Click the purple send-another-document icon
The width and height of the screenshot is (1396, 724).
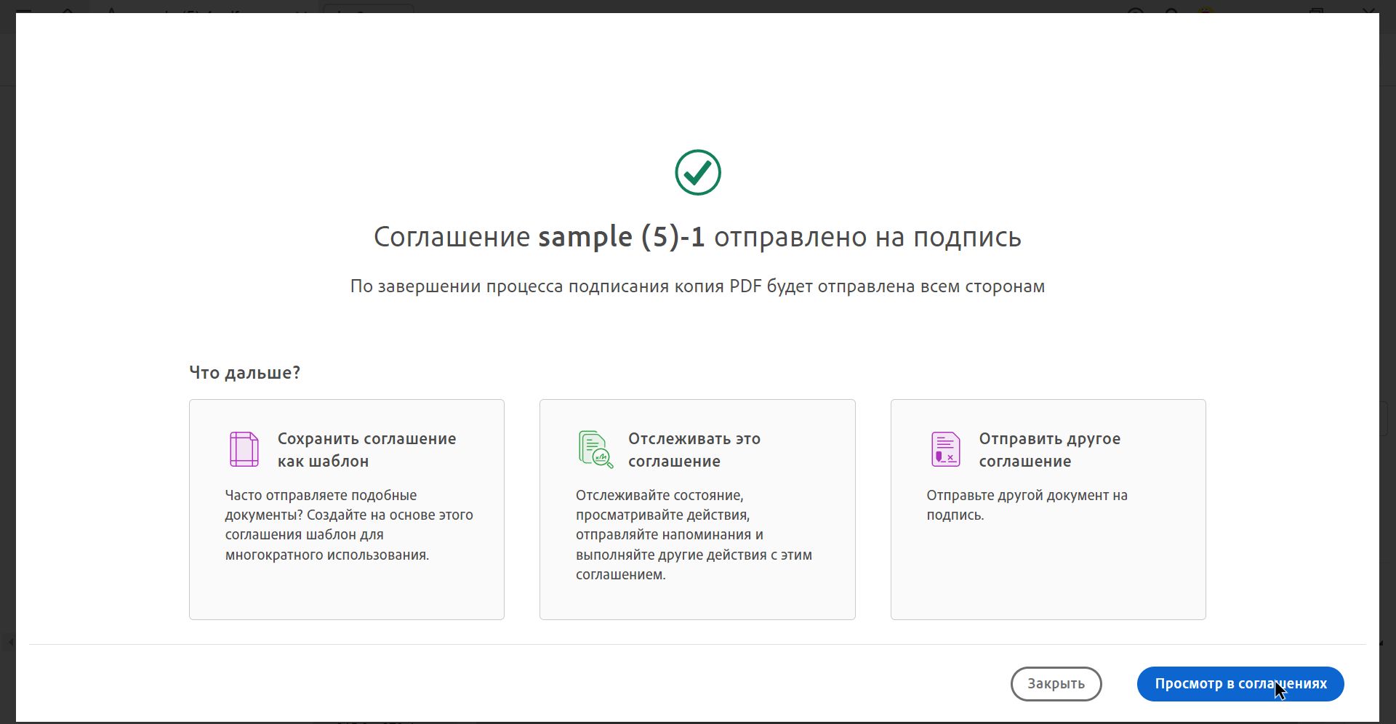click(944, 449)
